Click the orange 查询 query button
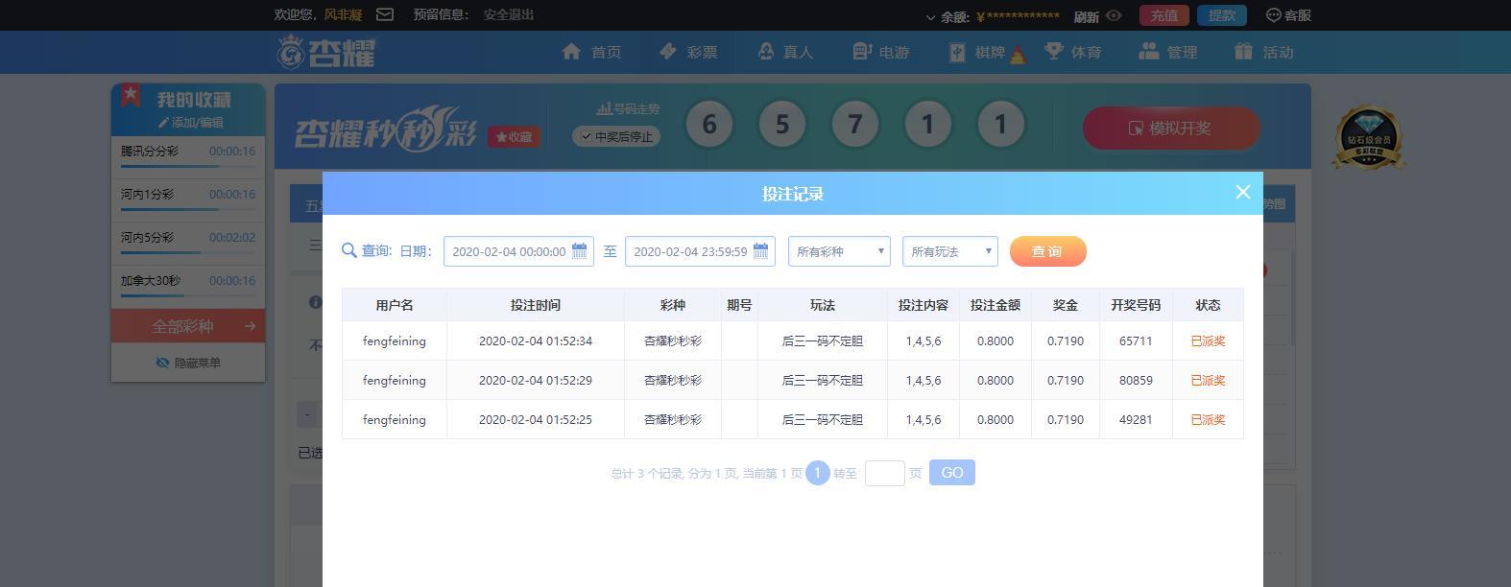1511x587 pixels. [1047, 251]
